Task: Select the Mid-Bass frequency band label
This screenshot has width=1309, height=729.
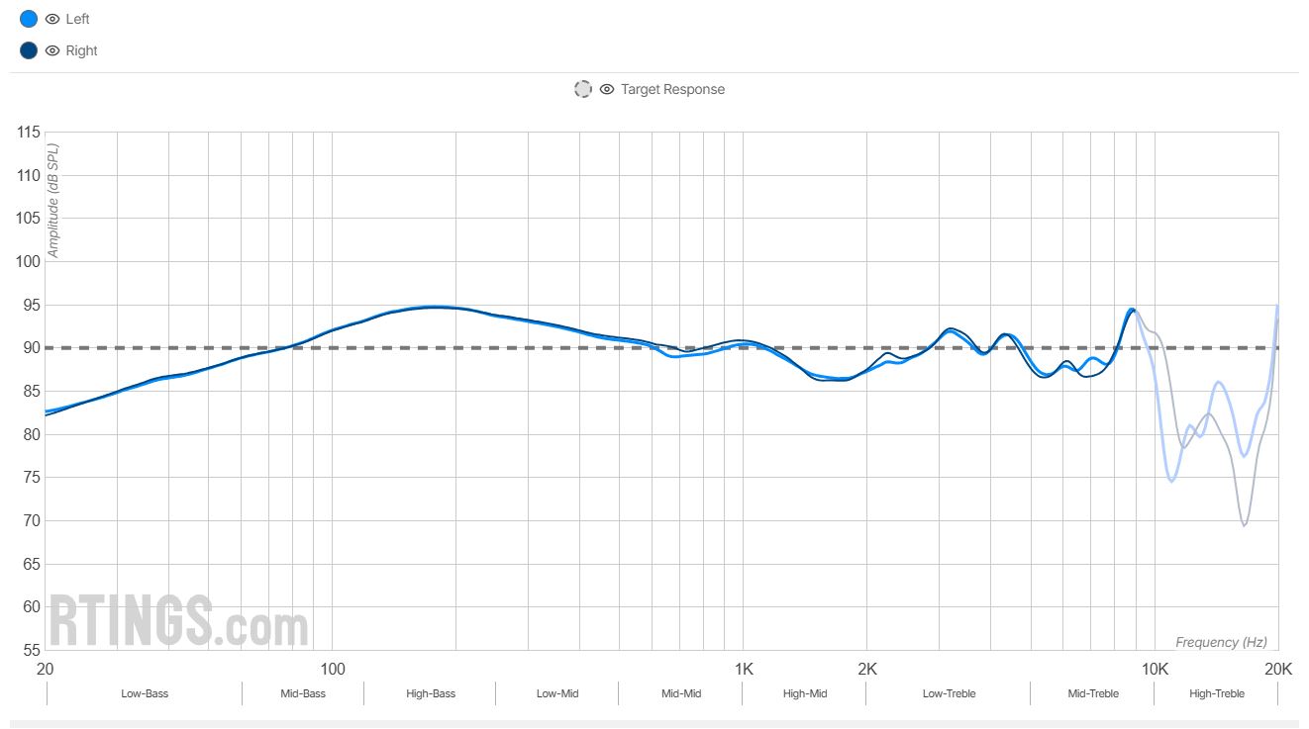Action: point(303,693)
